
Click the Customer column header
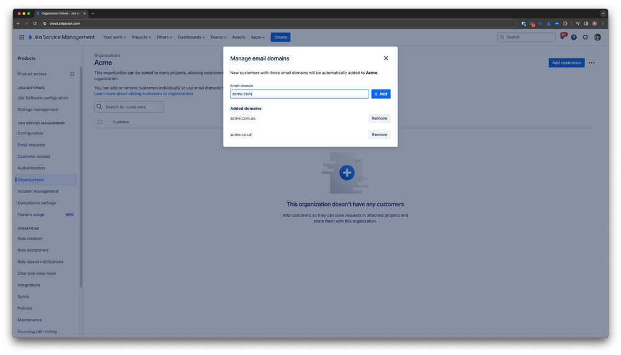click(121, 122)
